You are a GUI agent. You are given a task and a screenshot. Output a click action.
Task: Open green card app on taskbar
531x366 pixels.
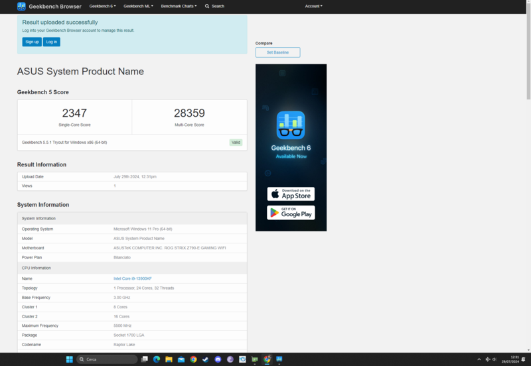[x=255, y=359]
